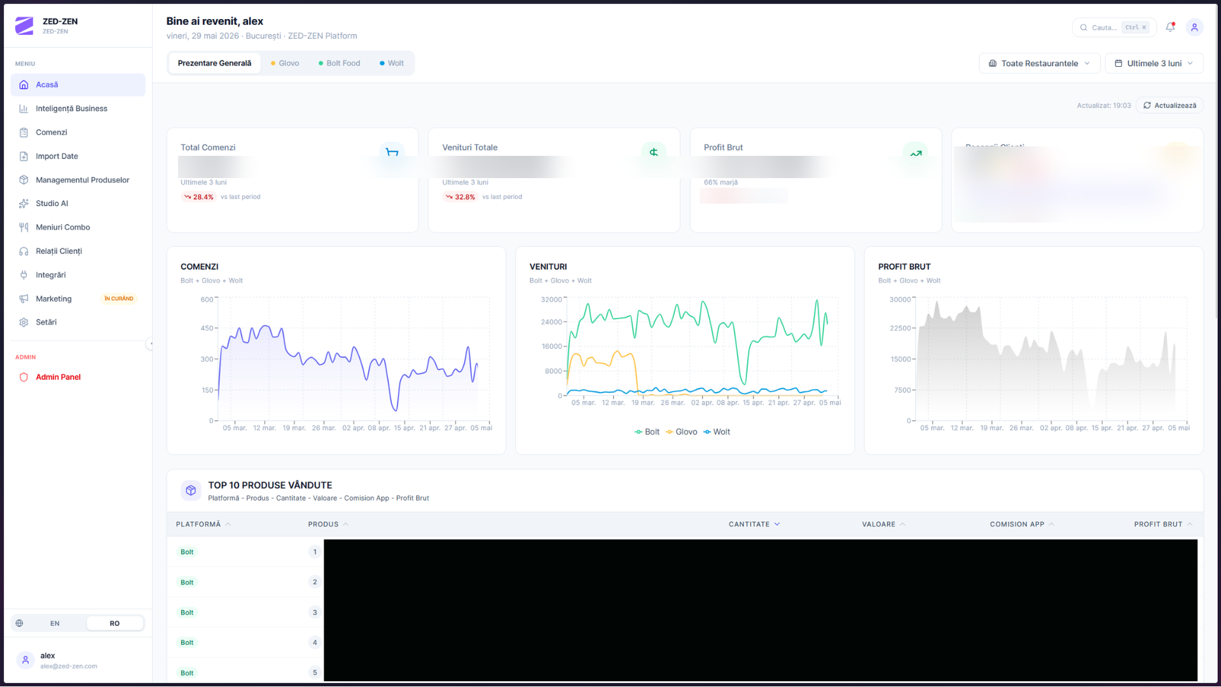Open the user profile avatar icon
The width and height of the screenshot is (1221, 687).
point(1194,27)
